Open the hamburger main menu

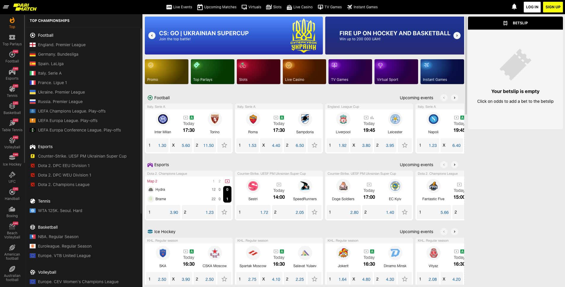pyautogui.click(x=6, y=7)
